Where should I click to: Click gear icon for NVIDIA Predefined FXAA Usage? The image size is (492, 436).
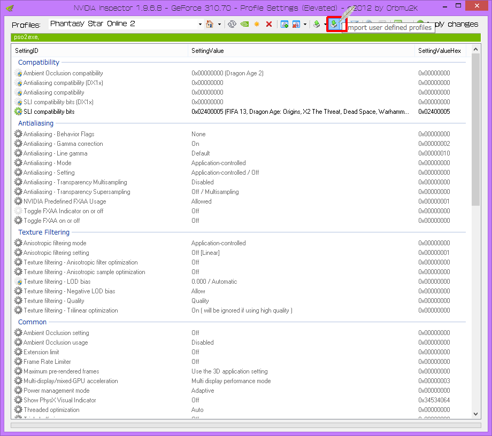(18, 201)
